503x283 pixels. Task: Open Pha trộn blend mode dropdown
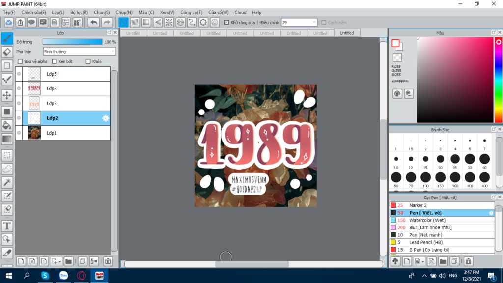coord(80,51)
